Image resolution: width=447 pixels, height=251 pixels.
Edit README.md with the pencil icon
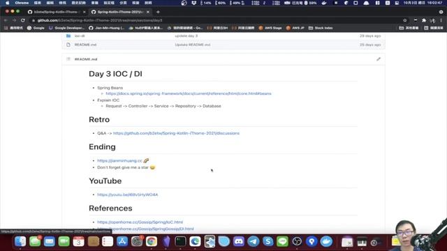(x=379, y=59)
